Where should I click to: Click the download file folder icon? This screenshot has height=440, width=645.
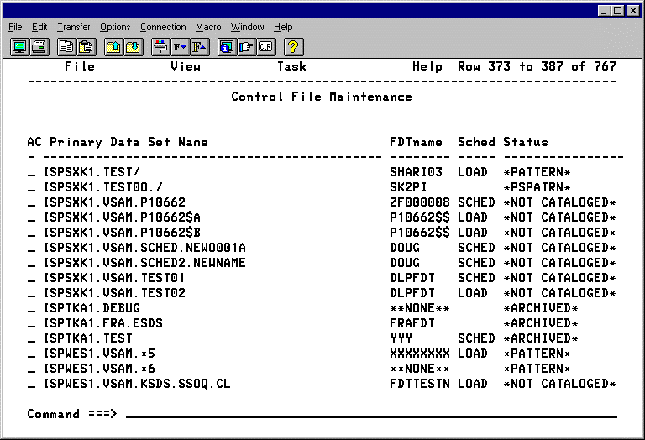[x=134, y=47]
